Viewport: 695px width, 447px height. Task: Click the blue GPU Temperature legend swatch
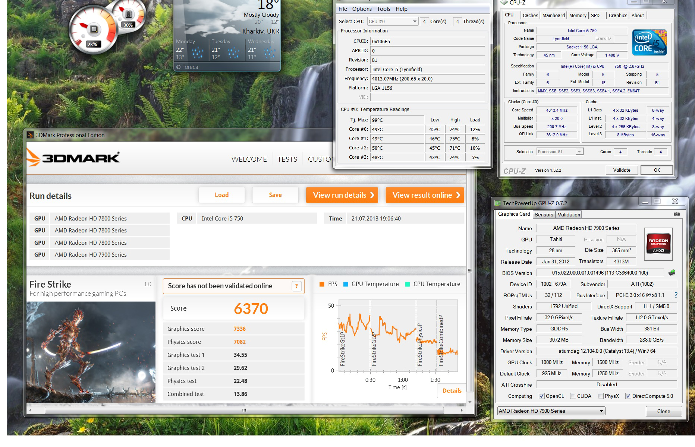point(345,284)
